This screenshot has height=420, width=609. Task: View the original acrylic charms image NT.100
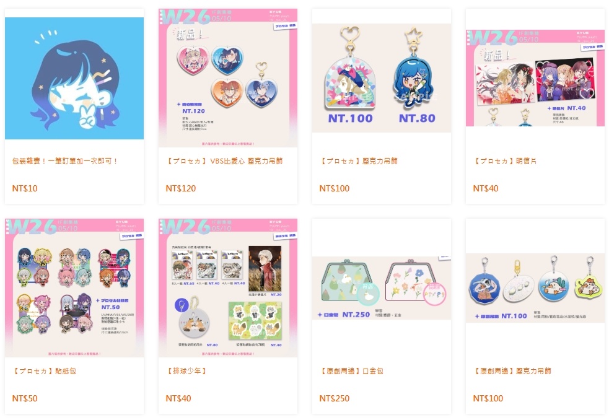[535, 288]
